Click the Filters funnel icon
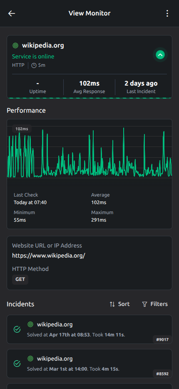This screenshot has width=179, height=389. point(144,304)
